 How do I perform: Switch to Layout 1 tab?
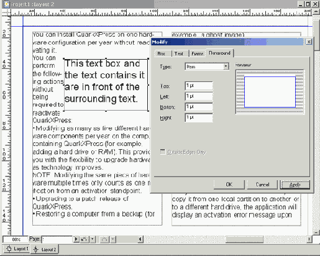click(17, 249)
